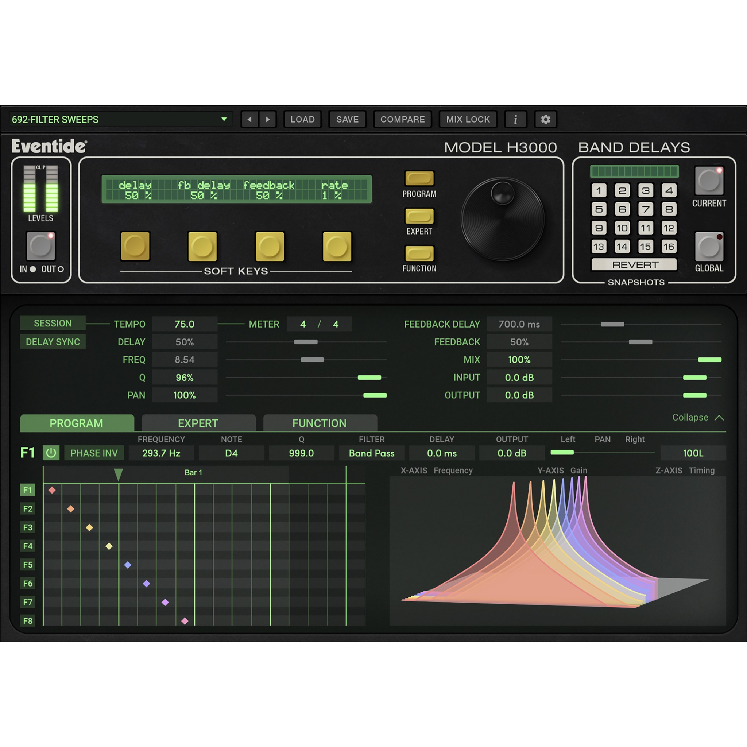Click the REVERT snapshot button
This screenshot has width=747, height=747.
tap(635, 264)
